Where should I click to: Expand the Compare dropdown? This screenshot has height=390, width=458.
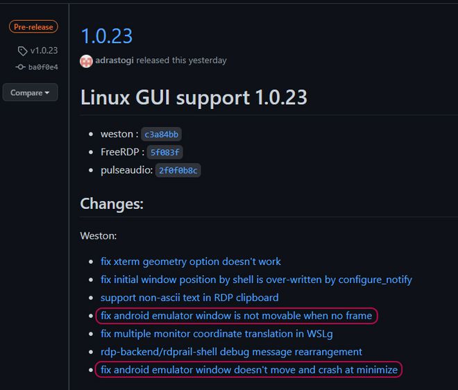pyautogui.click(x=30, y=92)
